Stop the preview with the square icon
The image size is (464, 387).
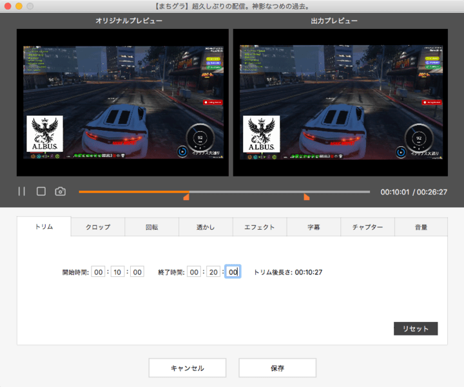pos(41,191)
